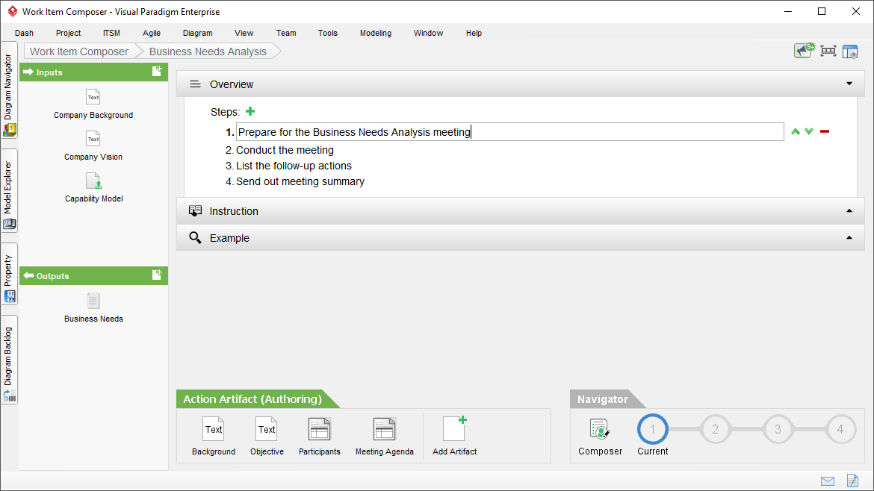Open the Capability Model input artifact
This screenshot has height=491, width=874.
93,187
